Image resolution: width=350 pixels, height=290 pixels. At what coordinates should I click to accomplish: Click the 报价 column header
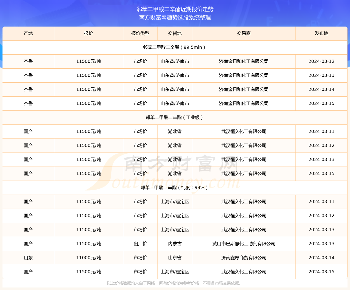click(88, 33)
